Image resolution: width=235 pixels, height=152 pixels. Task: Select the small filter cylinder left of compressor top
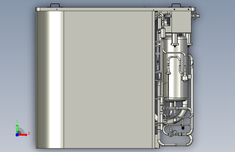point(163,33)
